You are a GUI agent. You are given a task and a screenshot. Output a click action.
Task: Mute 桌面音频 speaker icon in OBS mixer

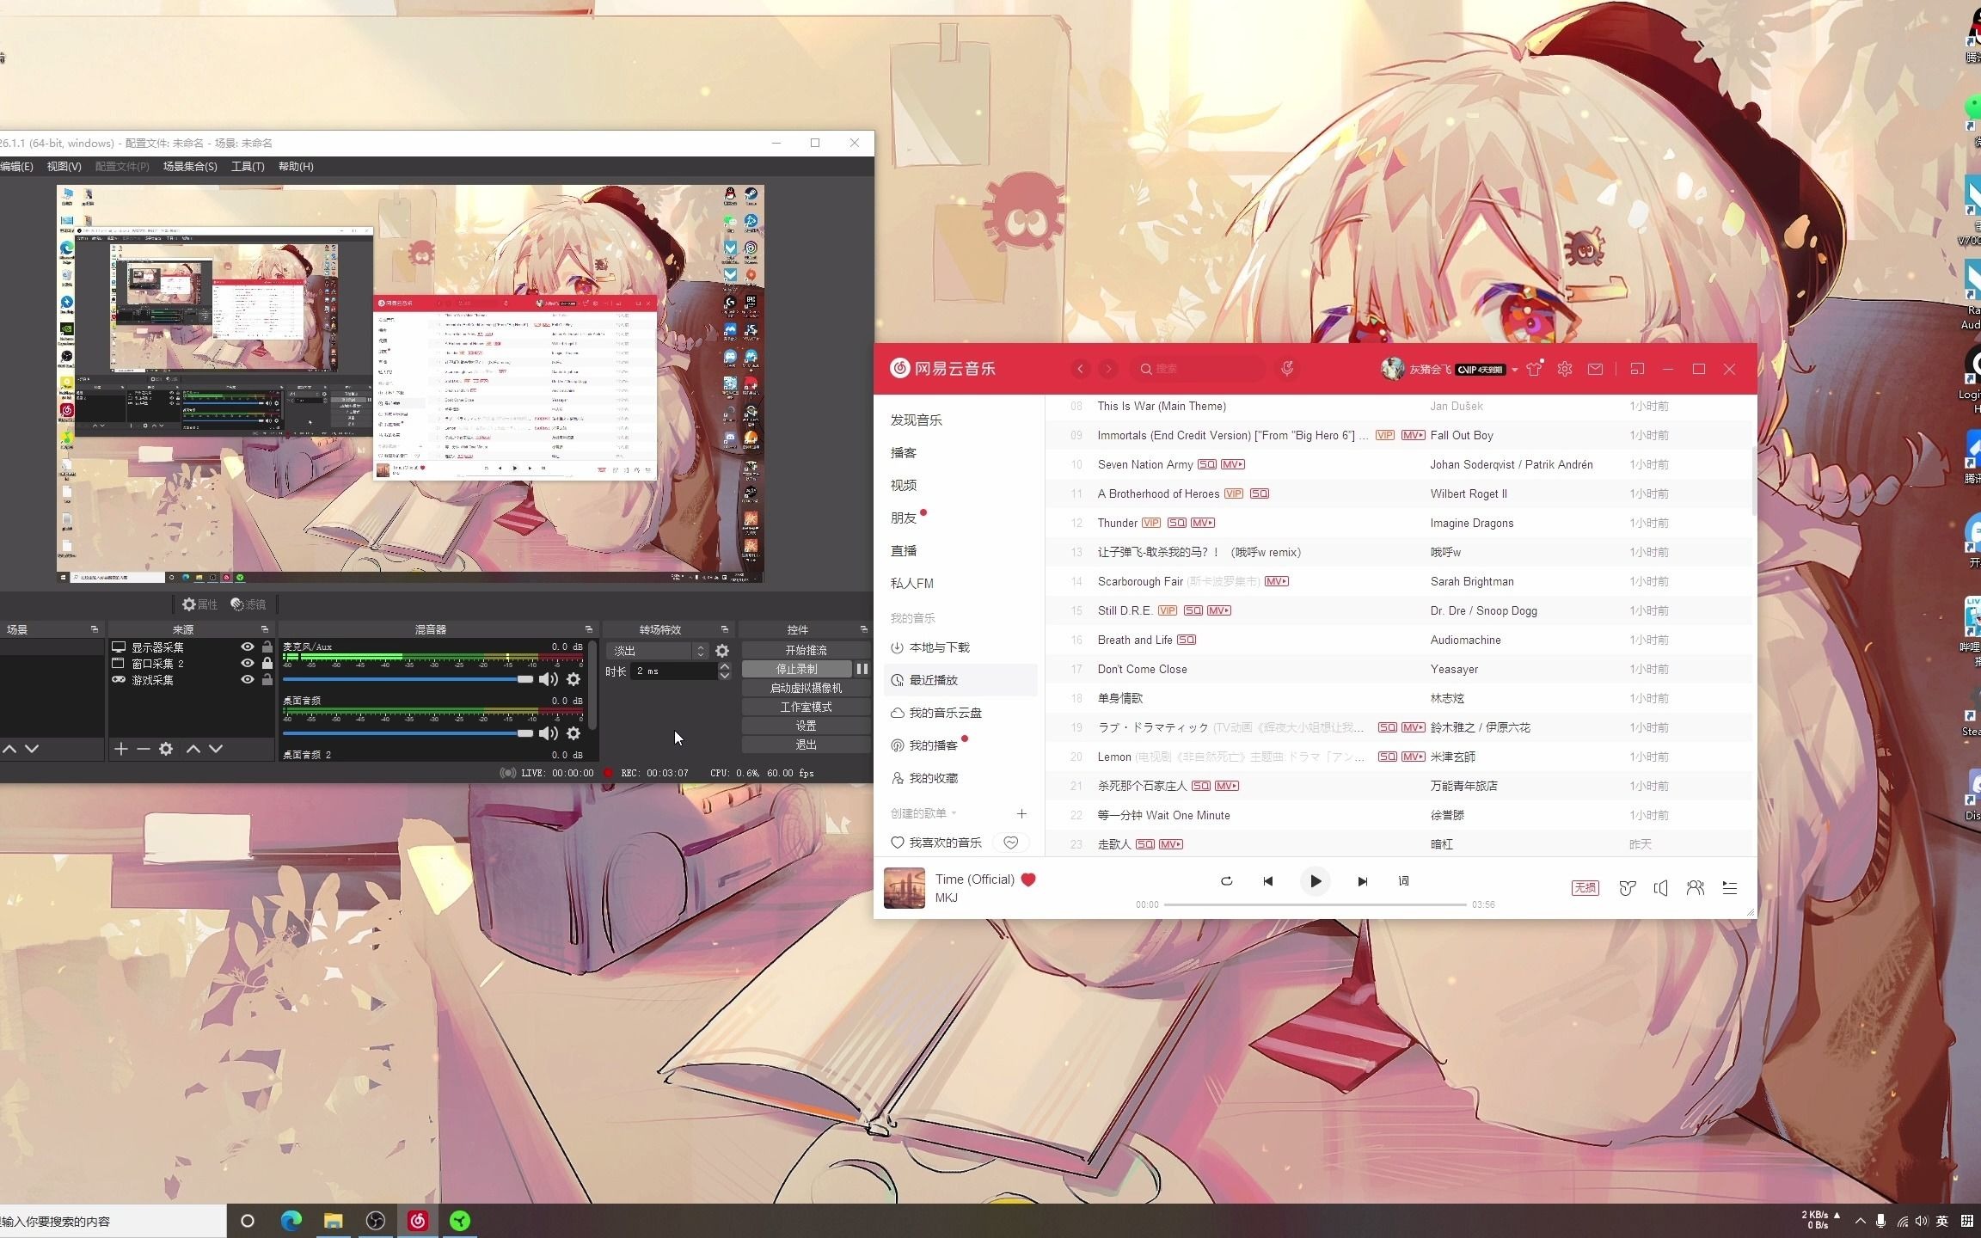(x=548, y=733)
